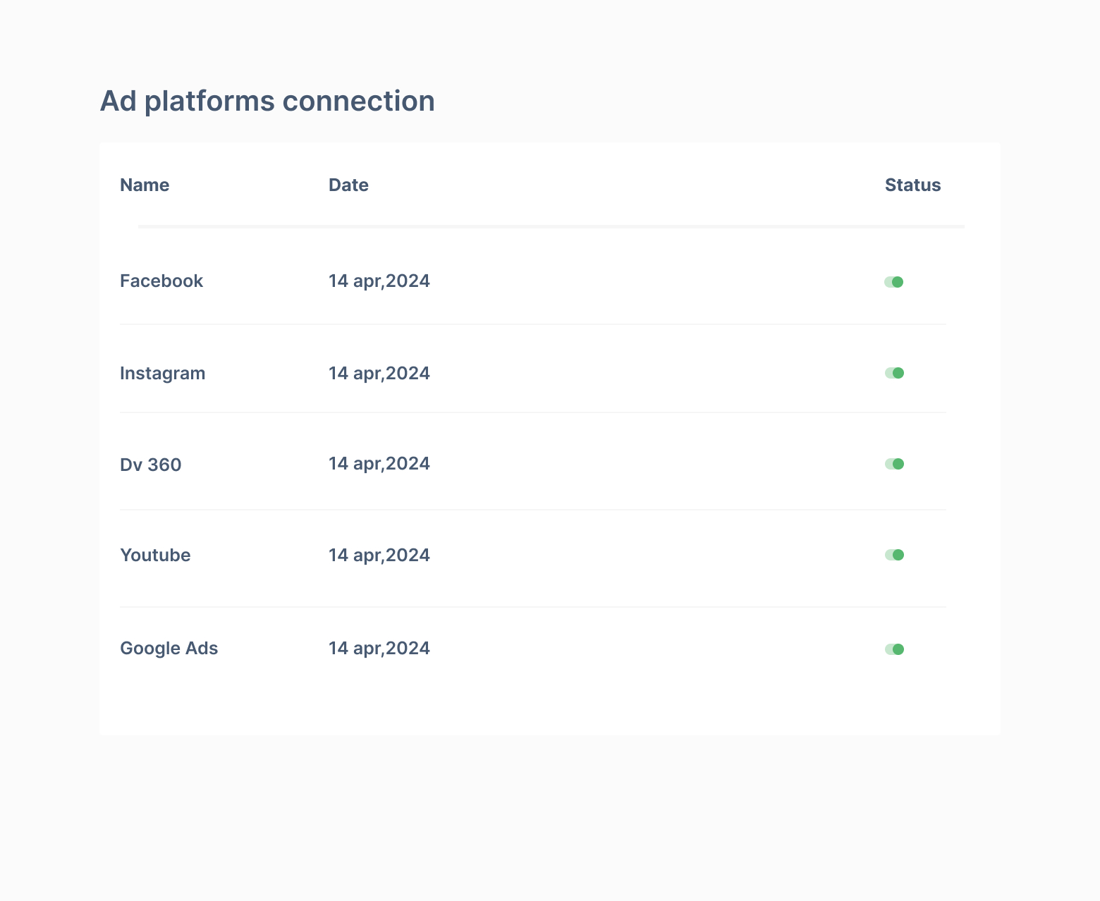
Task: Open the Youtube platform entry
Action: 155,556
